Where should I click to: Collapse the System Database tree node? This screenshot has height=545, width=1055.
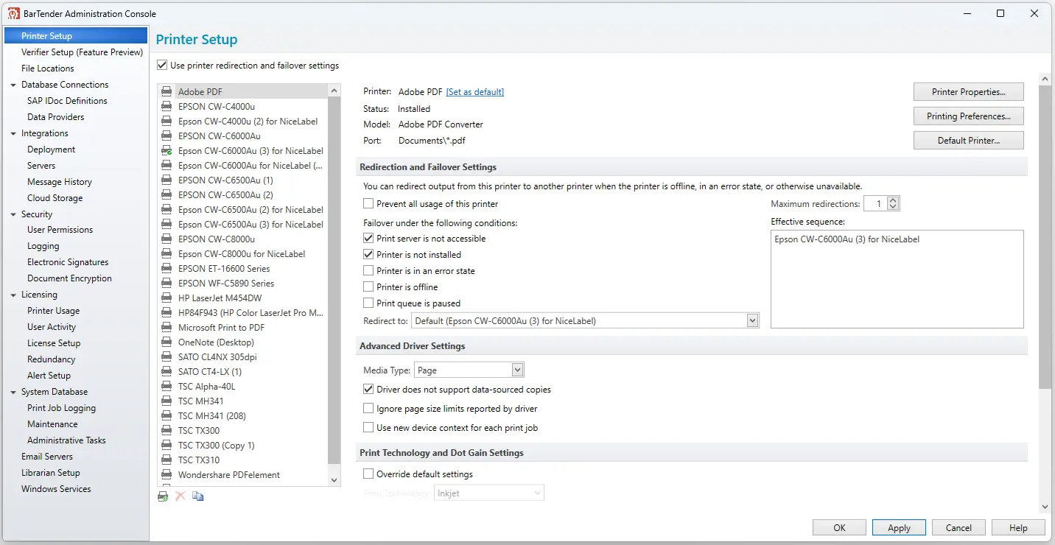(x=13, y=392)
